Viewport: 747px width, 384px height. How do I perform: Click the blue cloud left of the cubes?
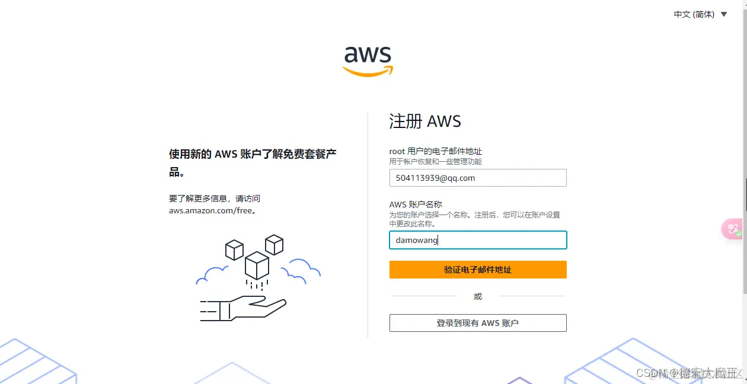(212, 275)
